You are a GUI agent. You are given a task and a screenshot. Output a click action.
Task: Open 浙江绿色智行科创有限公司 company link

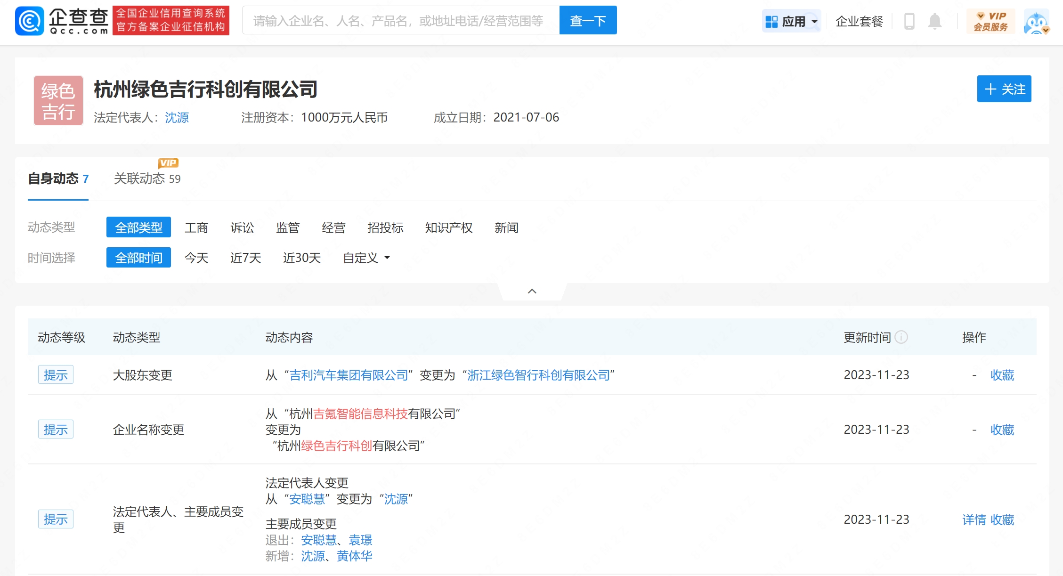[x=538, y=375]
